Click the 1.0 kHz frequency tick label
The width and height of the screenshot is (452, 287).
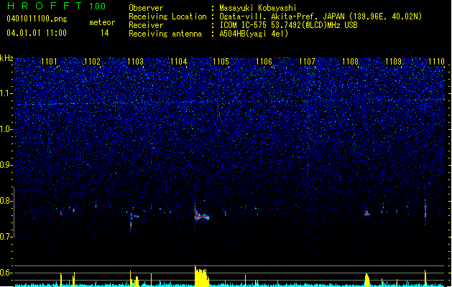pos(6,130)
